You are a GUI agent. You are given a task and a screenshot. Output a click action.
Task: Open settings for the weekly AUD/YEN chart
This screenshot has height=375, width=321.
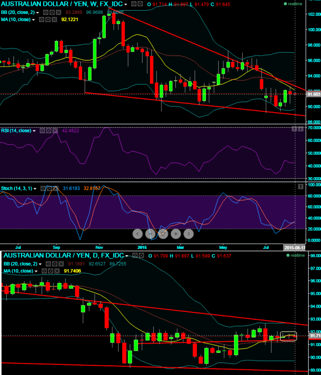tap(140, 4)
